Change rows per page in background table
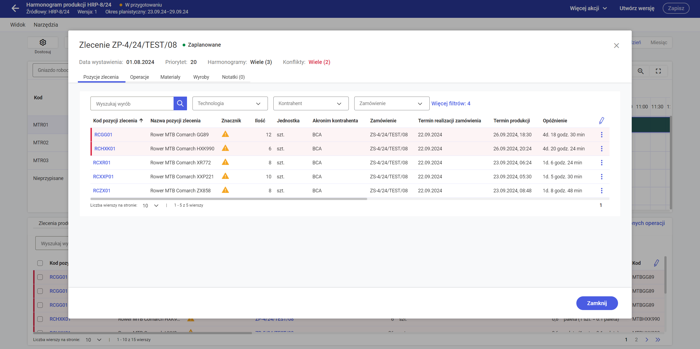 click(x=93, y=340)
